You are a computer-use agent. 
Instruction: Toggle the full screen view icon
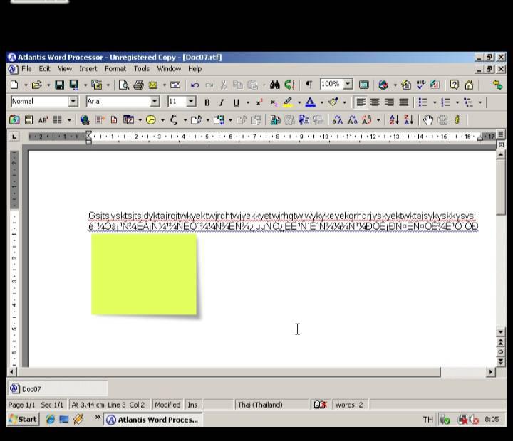[364, 85]
